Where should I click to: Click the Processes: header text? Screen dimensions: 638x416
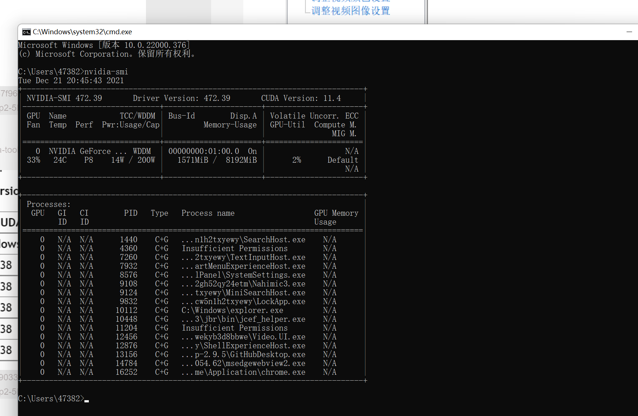(x=48, y=204)
